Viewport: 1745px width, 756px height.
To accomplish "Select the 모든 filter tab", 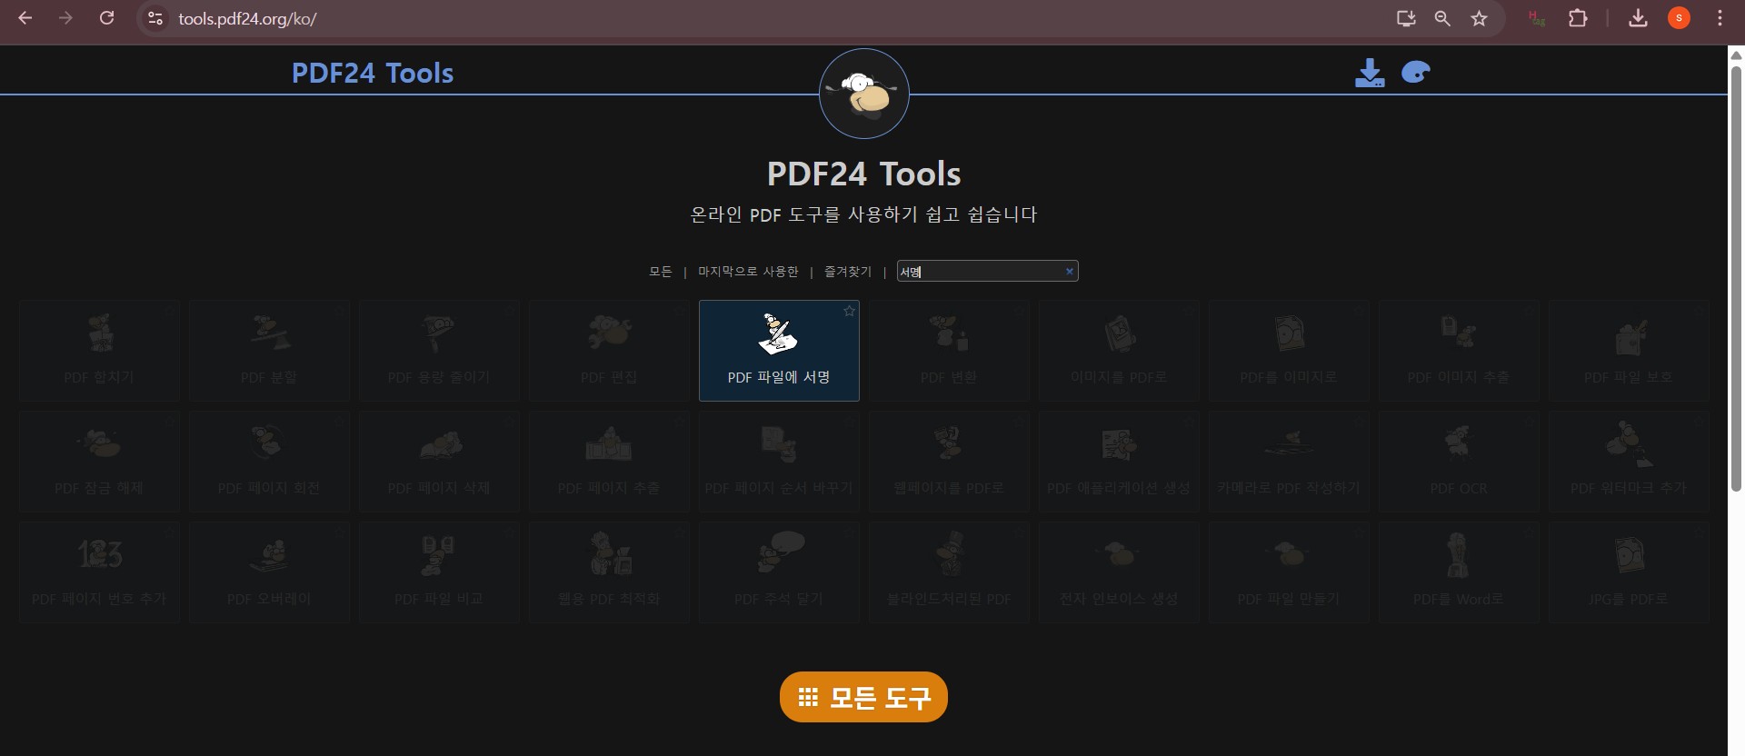I will click(x=661, y=272).
